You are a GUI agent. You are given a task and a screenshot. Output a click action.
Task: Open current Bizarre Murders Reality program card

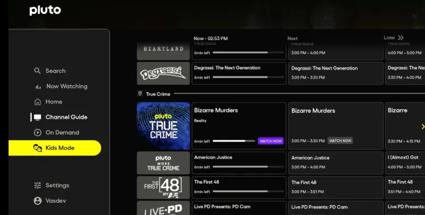tap(239, 126)
